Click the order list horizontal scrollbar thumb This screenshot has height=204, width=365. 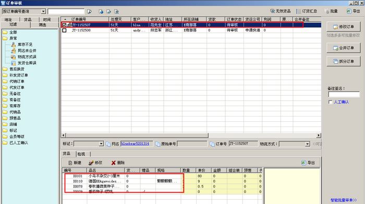[x=137, y=135]
